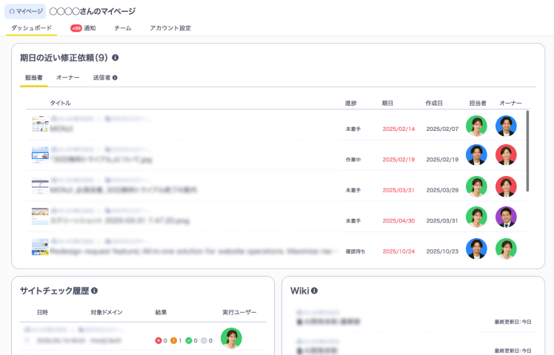The height and width of the screenshot is (355, 554).
Task: Click owner avatar in the 2025/02/14 row
Action: (x=506, y=126)
